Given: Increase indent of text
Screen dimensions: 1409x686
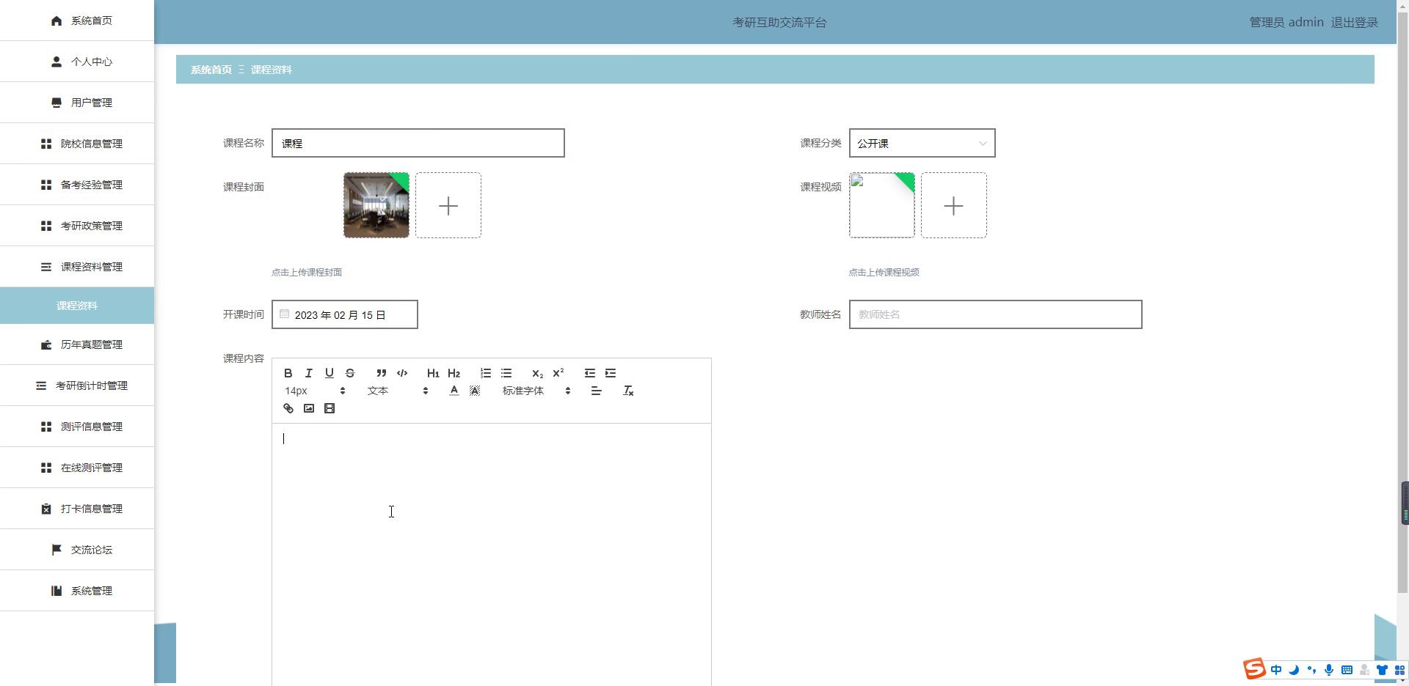Looking at the screenshot, I should click(x=610, y=373).
